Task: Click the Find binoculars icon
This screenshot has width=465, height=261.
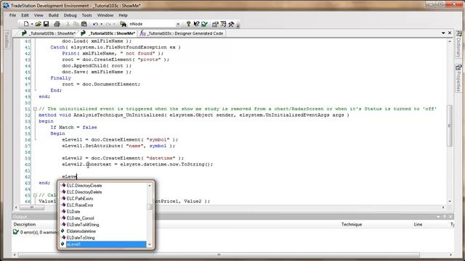Action: [123, 24]
